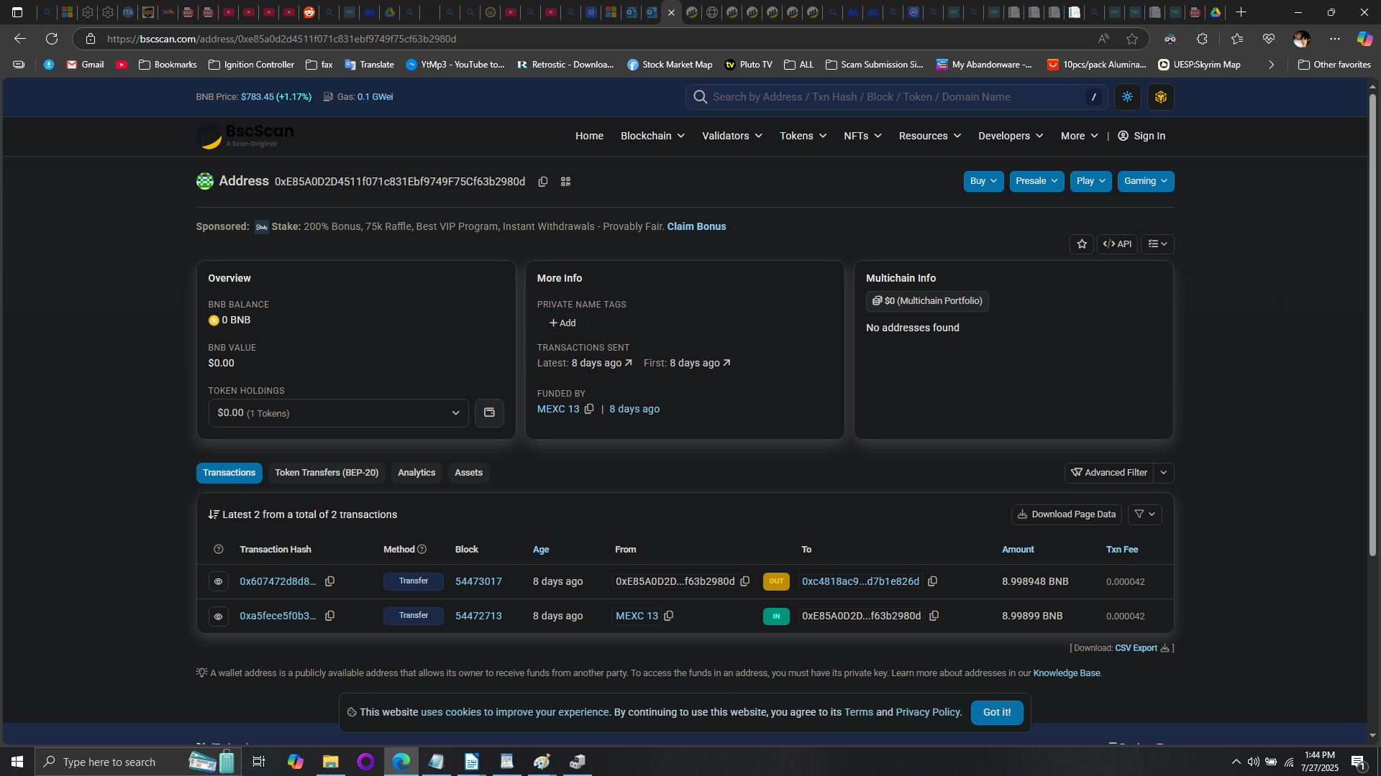Open the address QR code icon
This screenshot has height=776, width=1381.
click(565, 182)
